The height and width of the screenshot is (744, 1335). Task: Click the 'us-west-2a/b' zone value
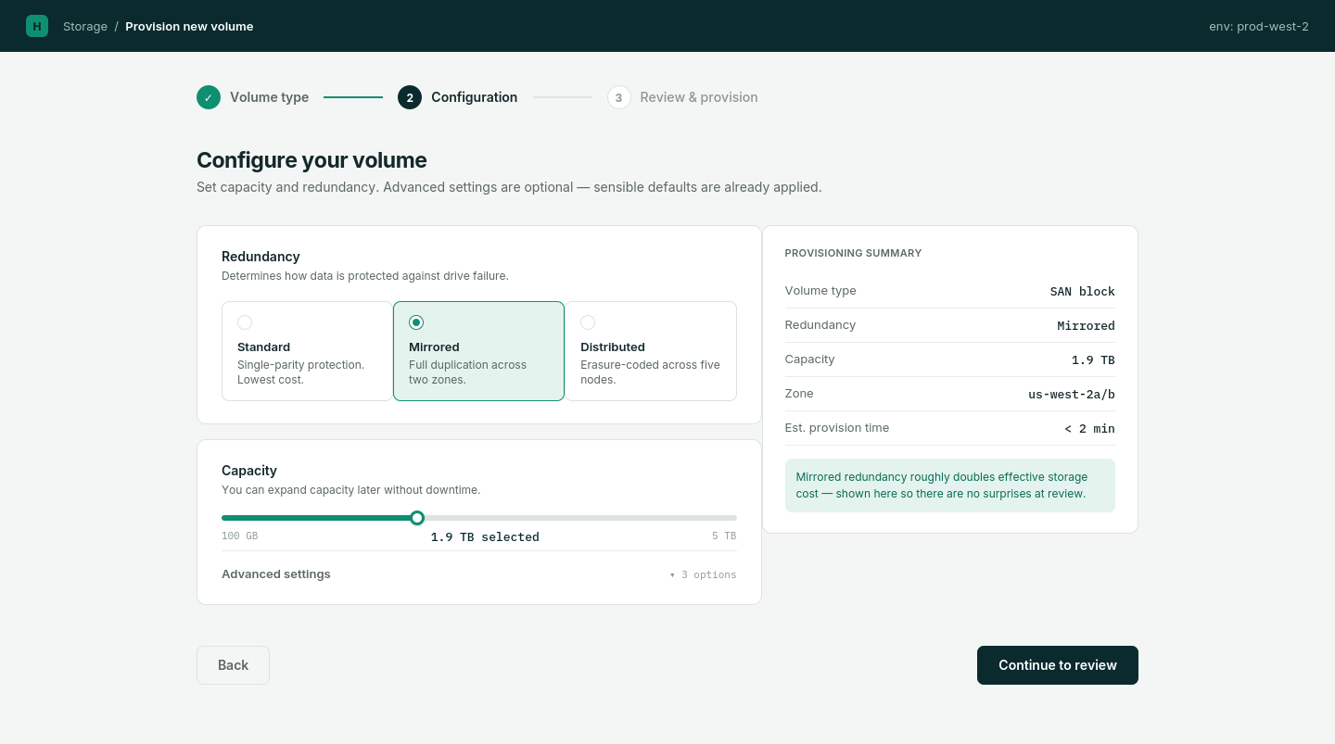[x=1072, y=394]
